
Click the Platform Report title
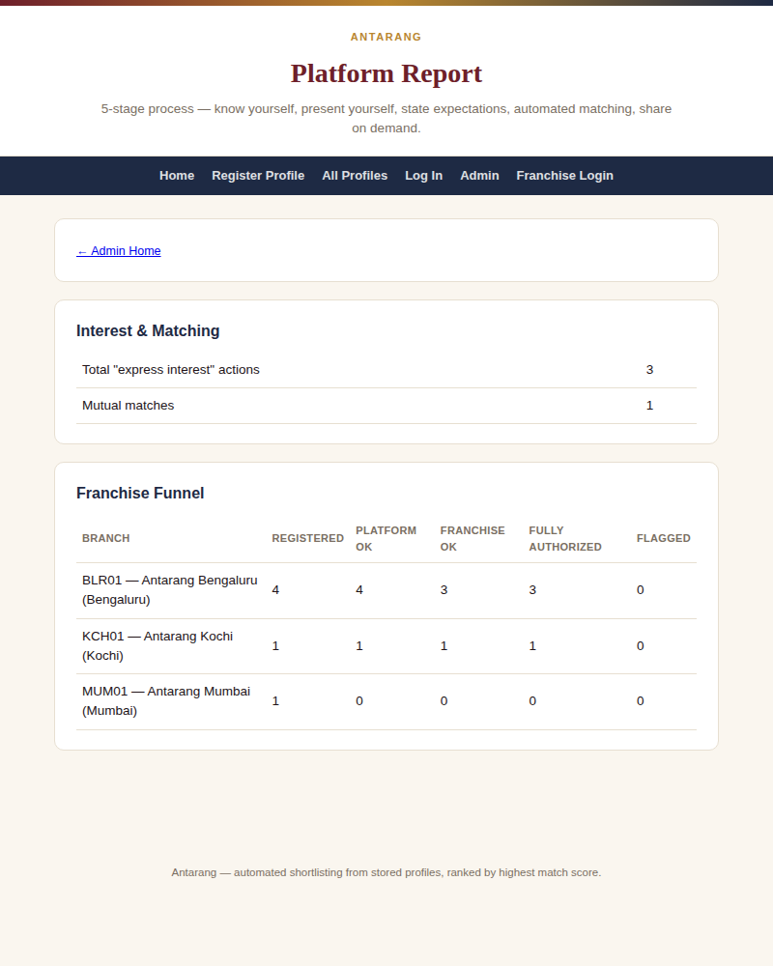pyautogui.click(x=386, y=73)
